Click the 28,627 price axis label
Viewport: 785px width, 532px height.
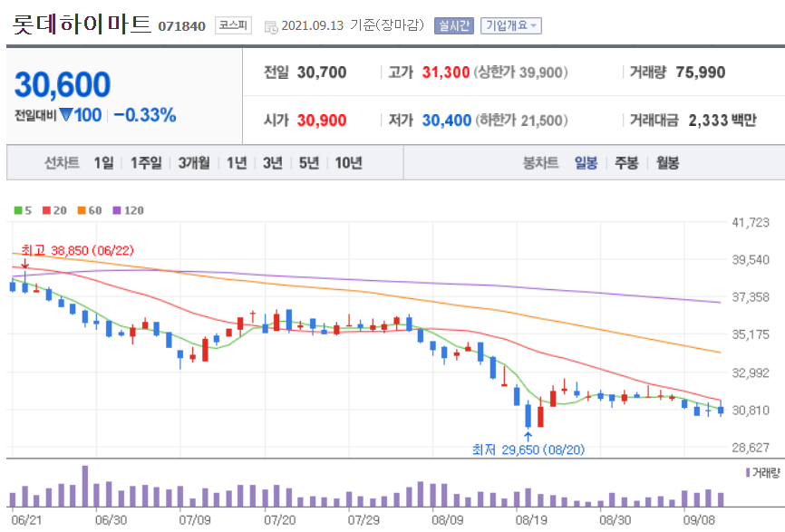coord(751,448)
